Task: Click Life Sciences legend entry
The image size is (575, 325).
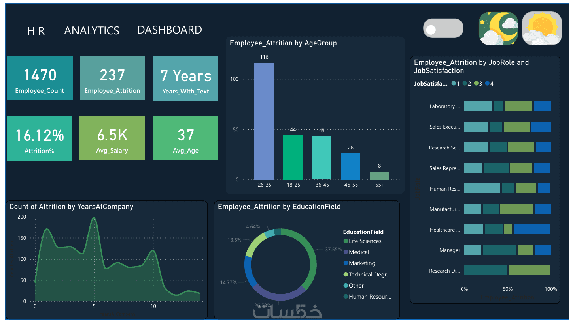Action: click(363, 241)
